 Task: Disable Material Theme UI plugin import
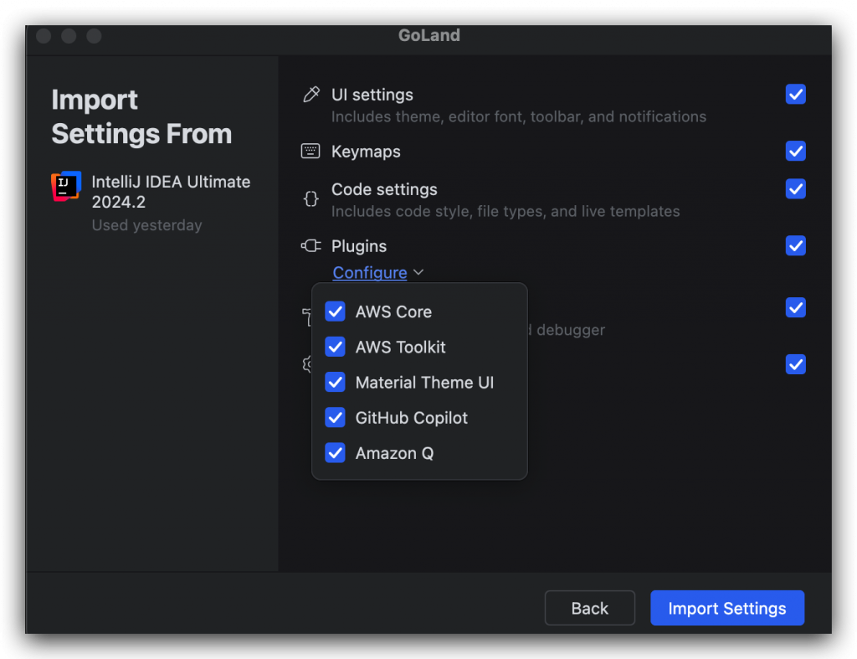click(x=336, y=383)
